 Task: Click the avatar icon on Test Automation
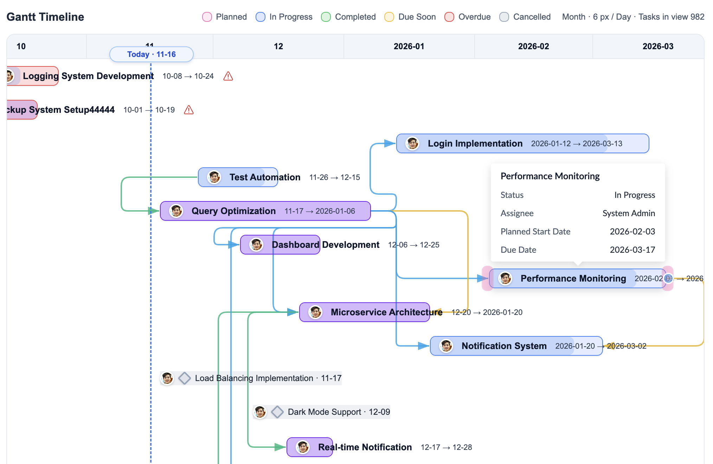click(x=214, y=177)
